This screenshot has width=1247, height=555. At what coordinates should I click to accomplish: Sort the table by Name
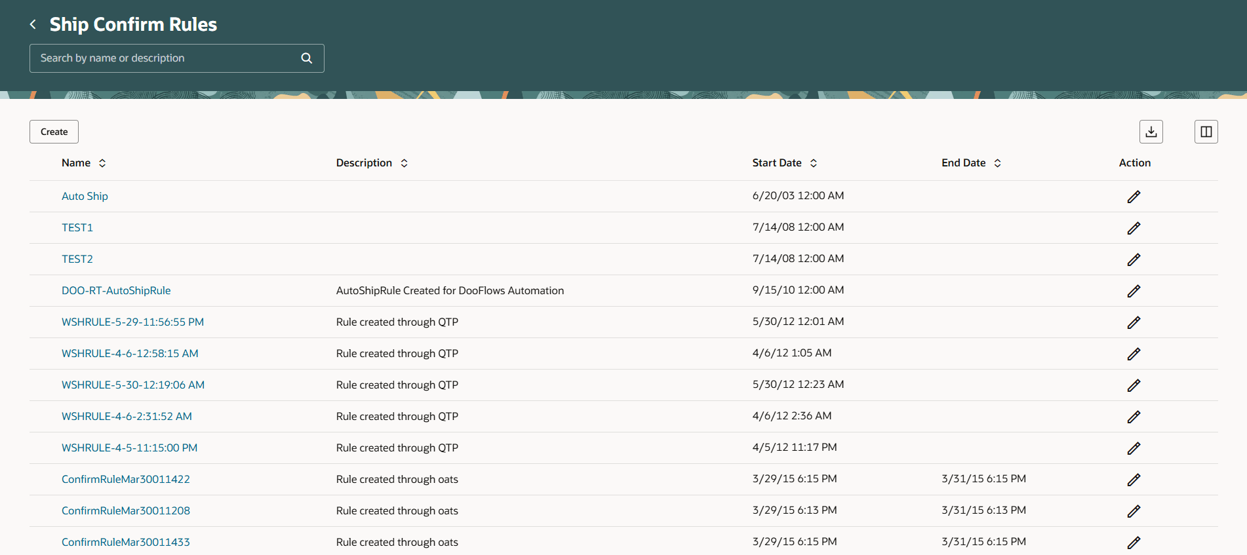pos(102,163)
